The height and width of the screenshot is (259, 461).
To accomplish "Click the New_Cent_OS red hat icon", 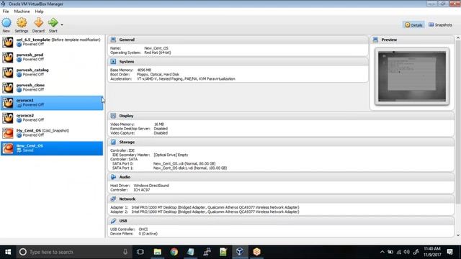I will click(x=8, y=148).
